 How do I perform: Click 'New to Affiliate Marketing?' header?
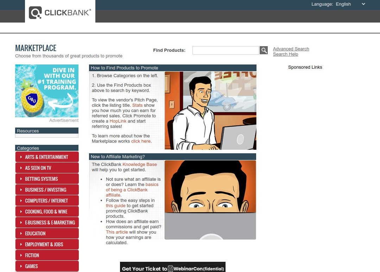coord(172,157)
